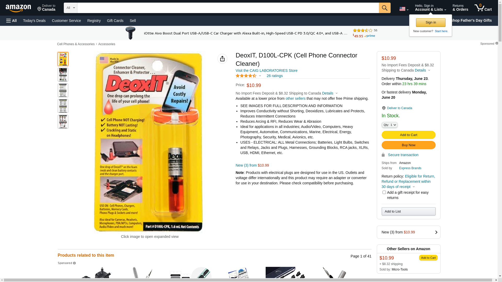Screen dimensions: 502x282
Task: Open the Qty quantity dropdown
Action: (x=390, y=125)
